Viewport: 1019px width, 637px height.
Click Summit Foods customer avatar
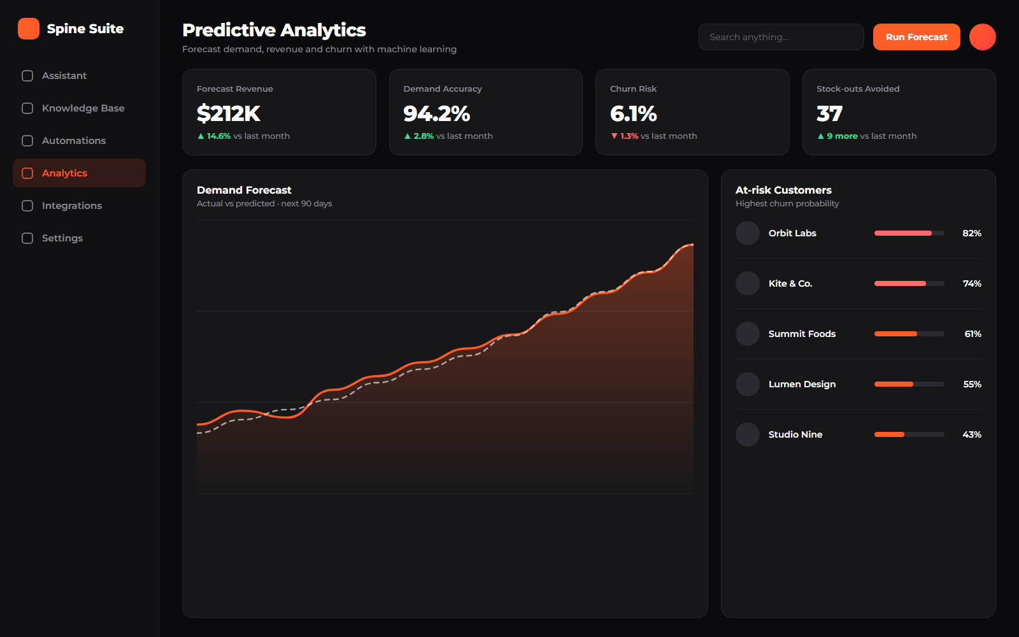pyautogui.click(x=748, y=334)
